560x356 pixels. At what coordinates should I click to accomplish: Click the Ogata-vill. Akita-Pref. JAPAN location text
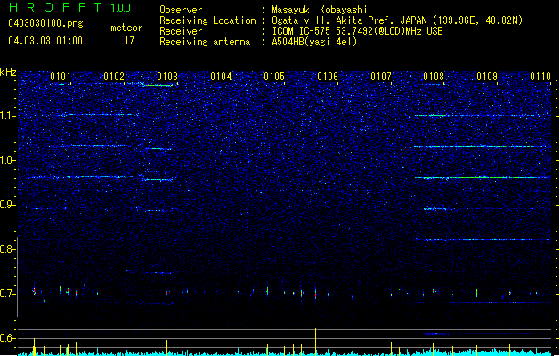pos(397,20)
